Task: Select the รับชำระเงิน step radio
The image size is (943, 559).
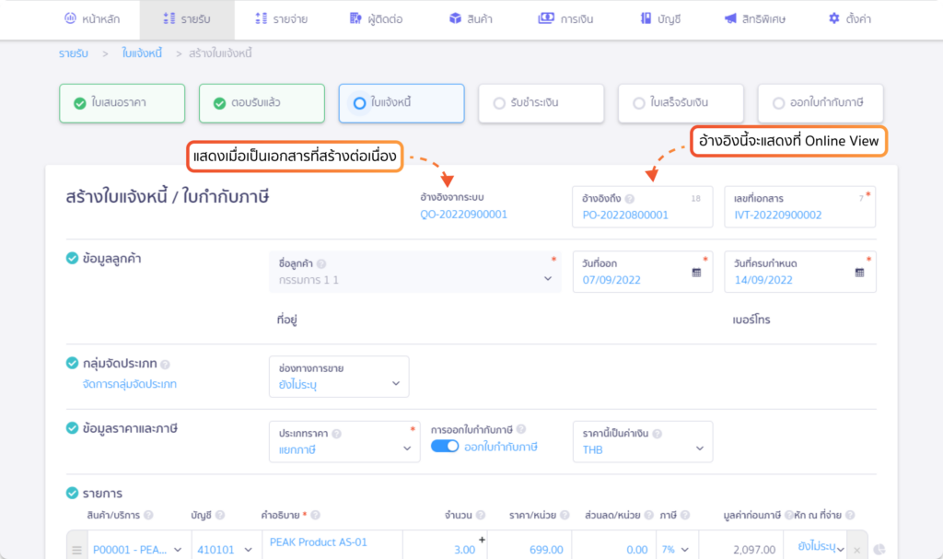Action: point(500,103)
